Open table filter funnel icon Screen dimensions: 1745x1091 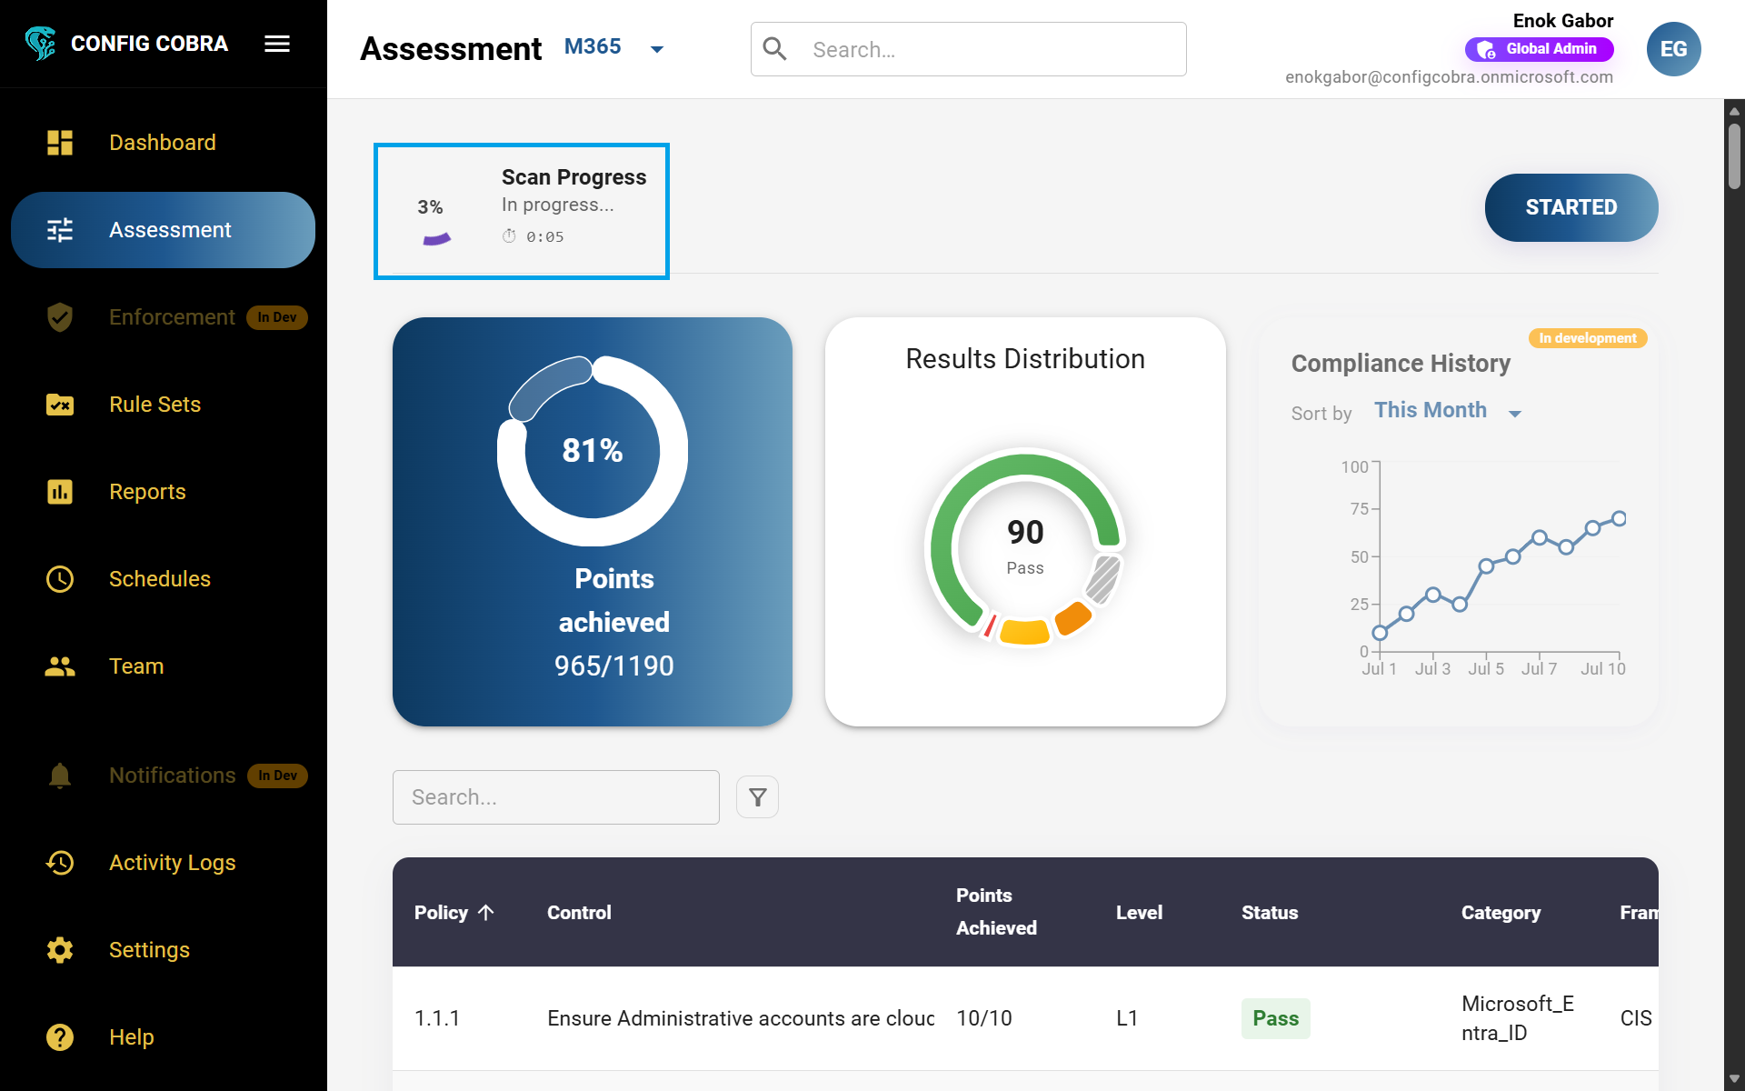(x=757, y=797)
